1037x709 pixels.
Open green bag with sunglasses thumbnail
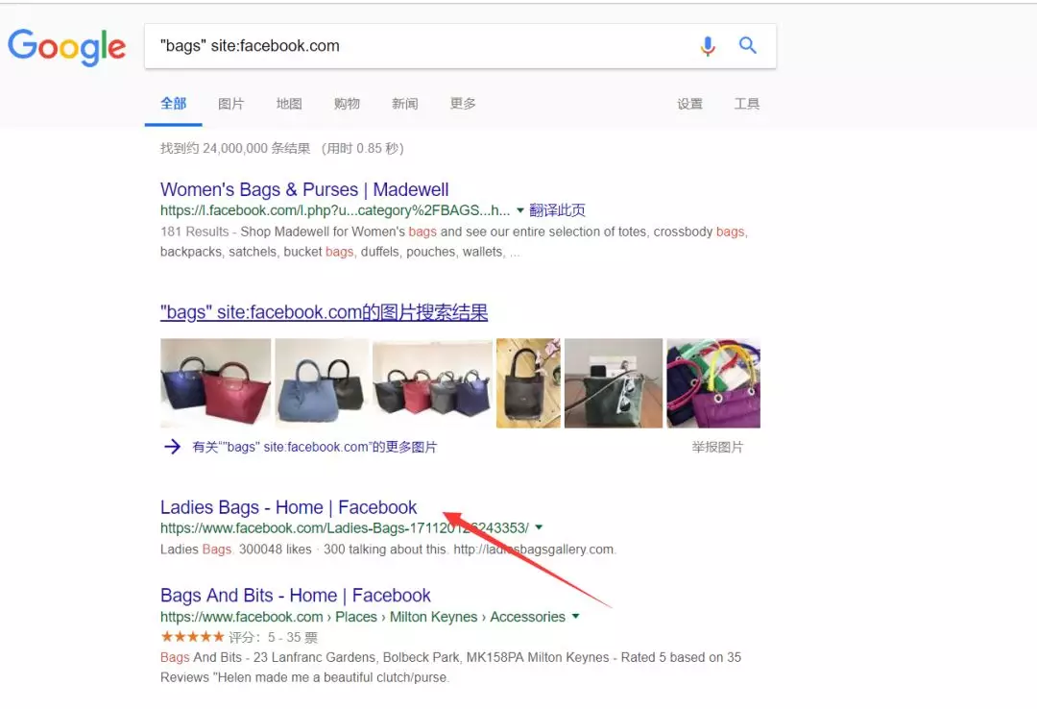point(614,382)
